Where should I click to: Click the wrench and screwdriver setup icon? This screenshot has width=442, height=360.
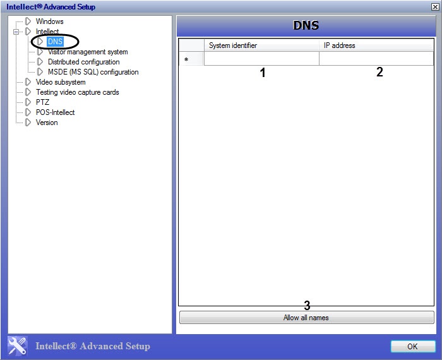click(x=17, y=346)
